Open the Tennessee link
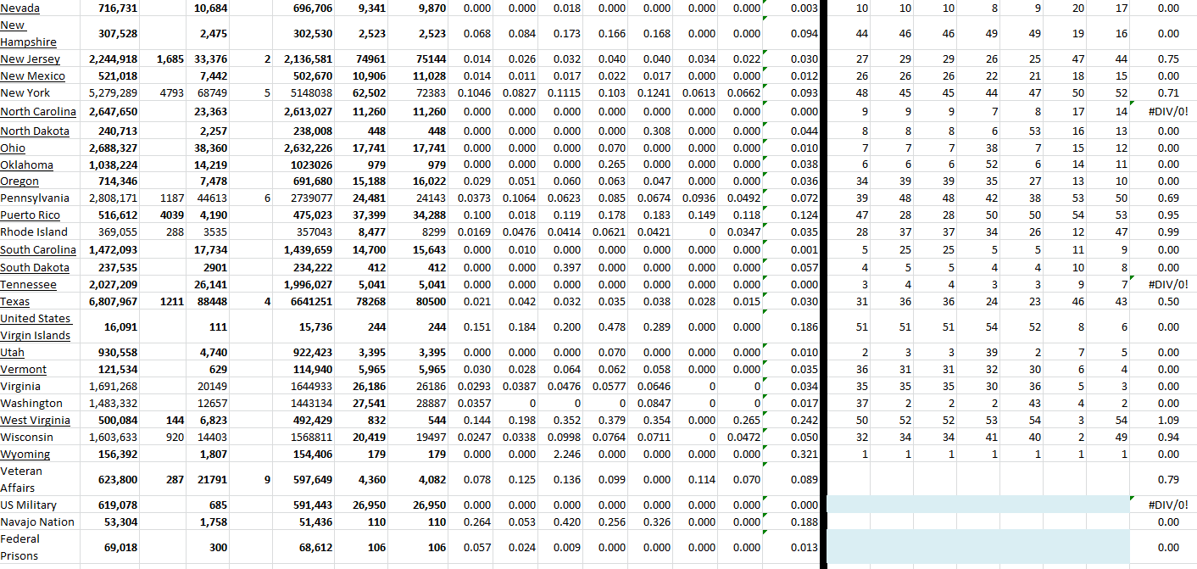Viewport: 1197px width, 569px height. (28, 285)
